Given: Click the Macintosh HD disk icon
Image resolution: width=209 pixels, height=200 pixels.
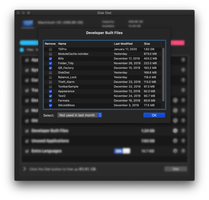Looking at the screenshot, I should click(x=28, y=24).
